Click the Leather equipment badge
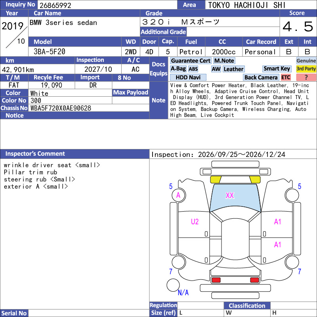Screen dimensions: 317x317 point(233,69)
